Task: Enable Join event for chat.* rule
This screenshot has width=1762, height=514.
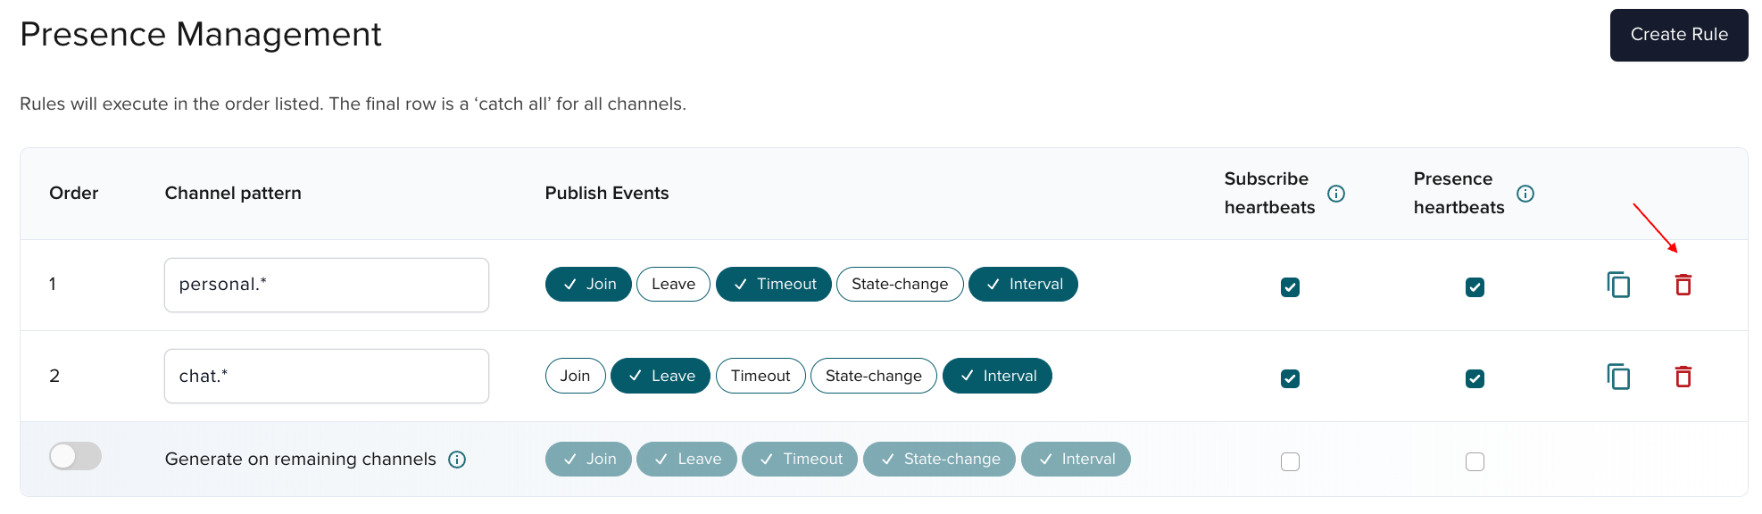Action: (x=576, y=376)
